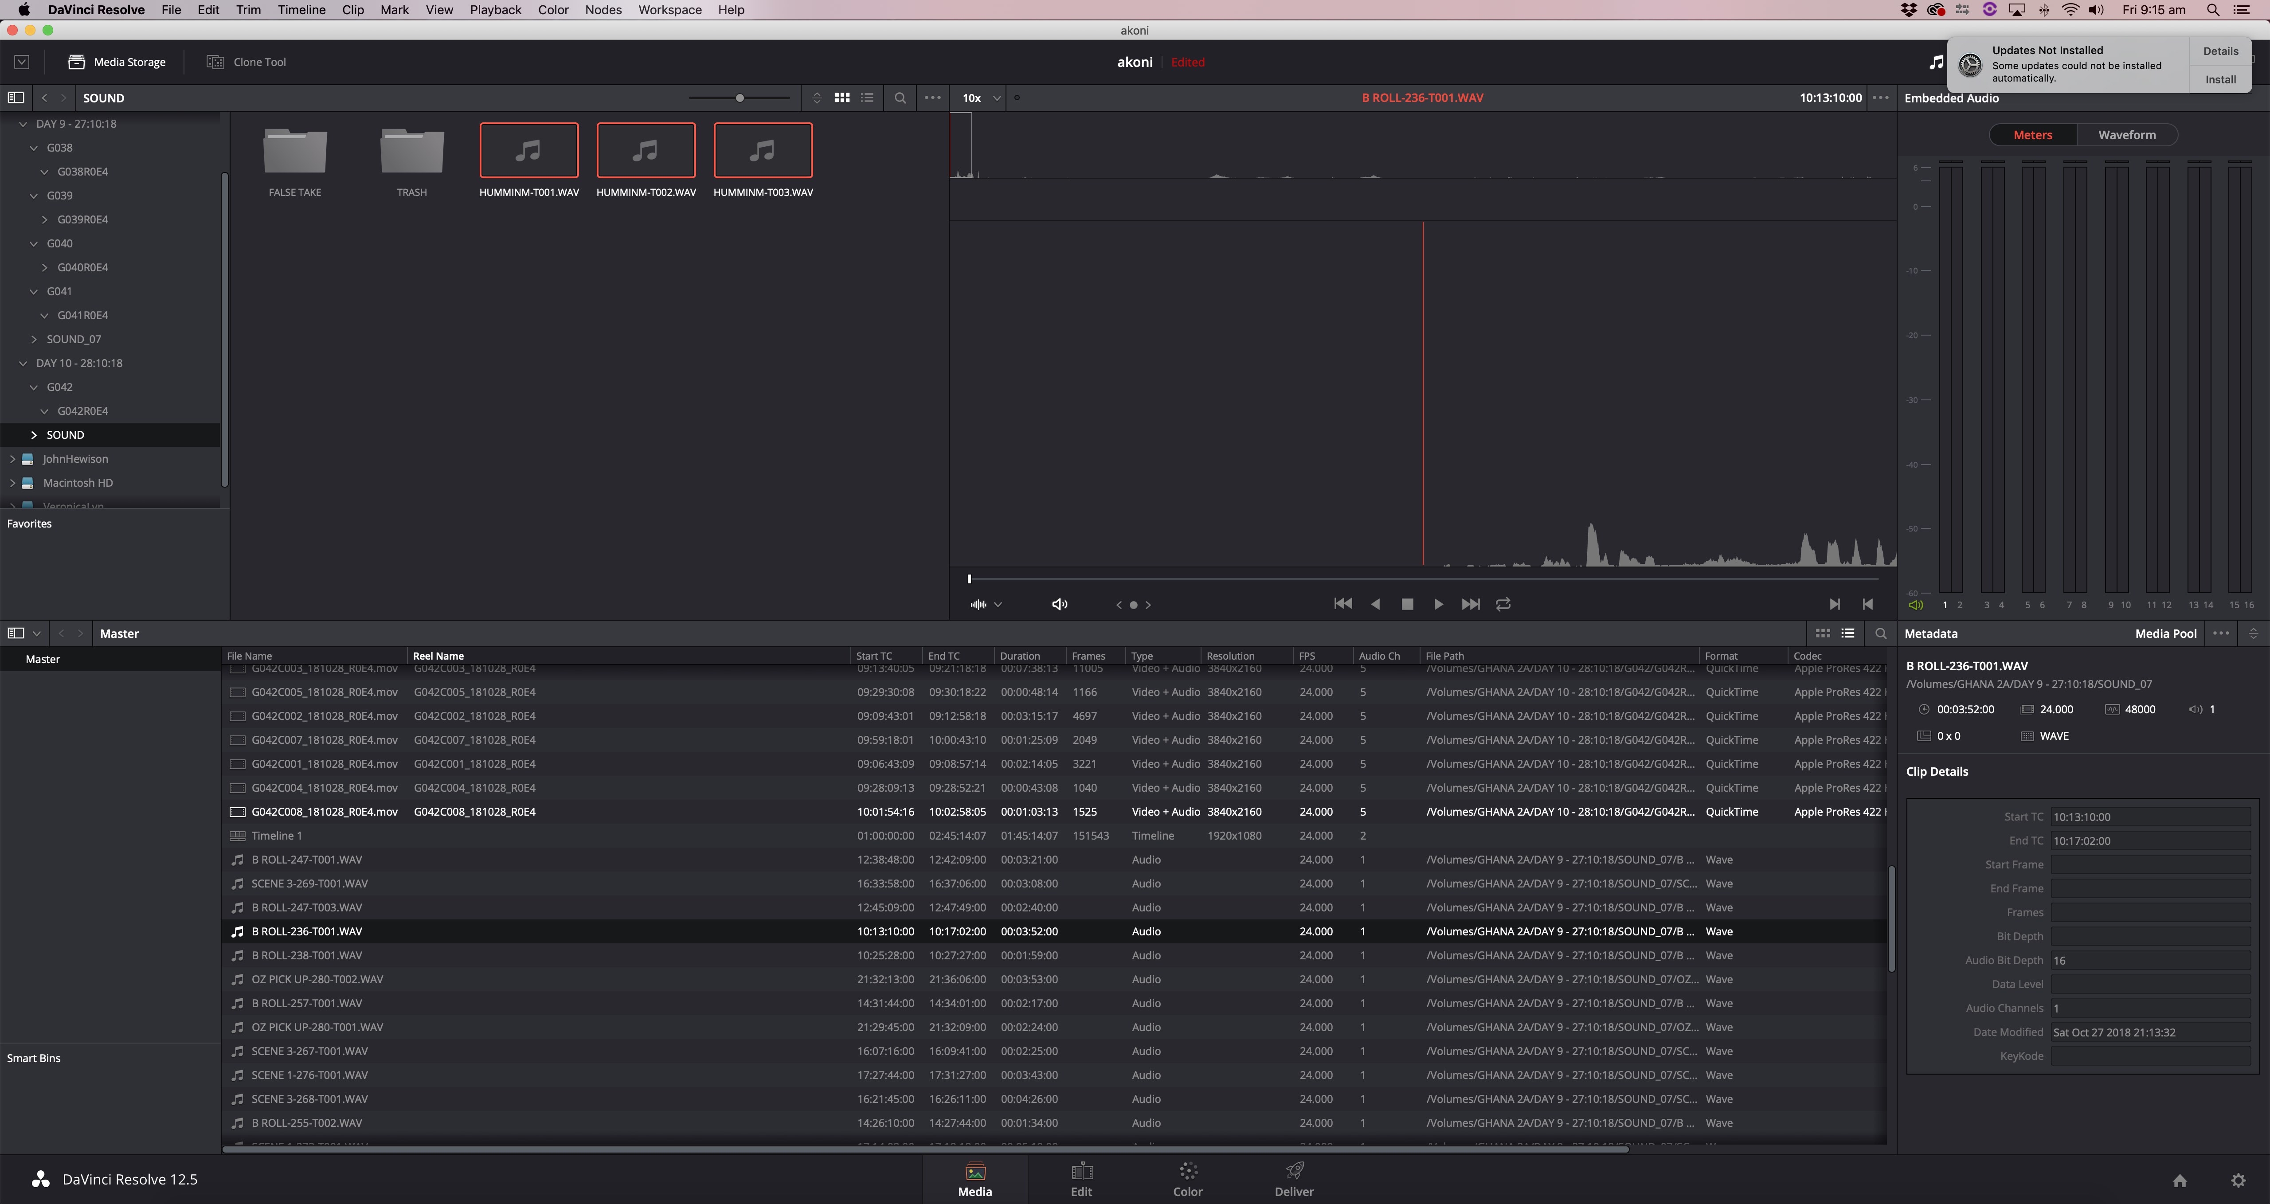Expand the G039R0E4 folder
Screen dimensions: 2270x1204
pyautogui.click(x=44, y=219)
